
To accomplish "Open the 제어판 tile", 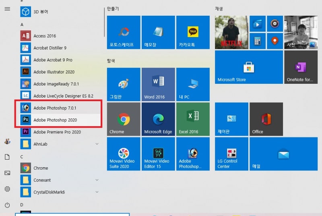I will [x=231, y=119].
